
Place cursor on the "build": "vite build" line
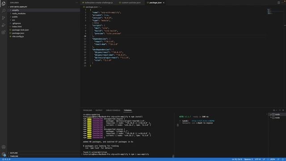(106, 31)
